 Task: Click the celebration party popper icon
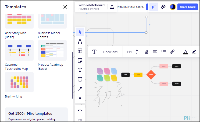(x=163, y=7)
